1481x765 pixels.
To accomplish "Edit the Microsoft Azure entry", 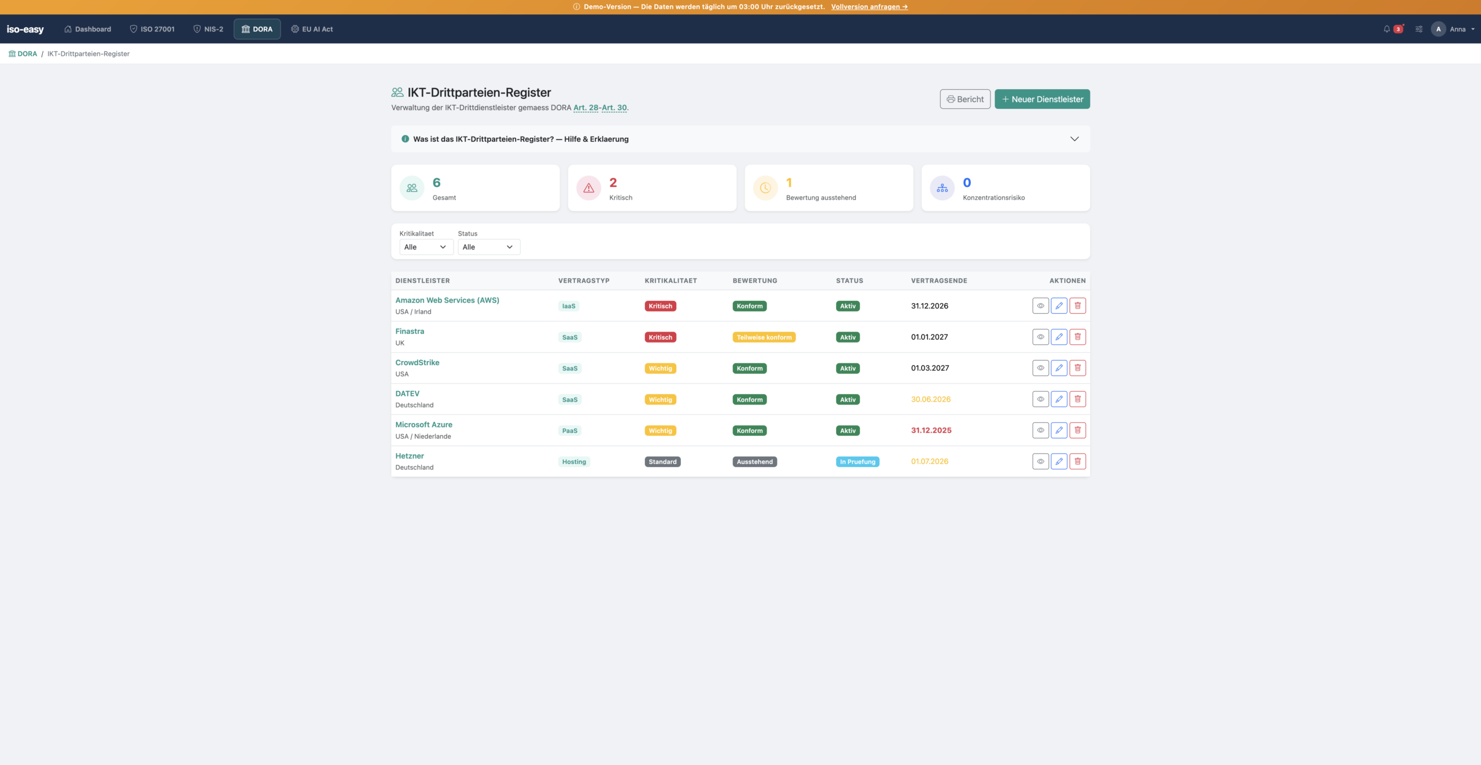I will pyautogui.click(x=1059, y=430).
